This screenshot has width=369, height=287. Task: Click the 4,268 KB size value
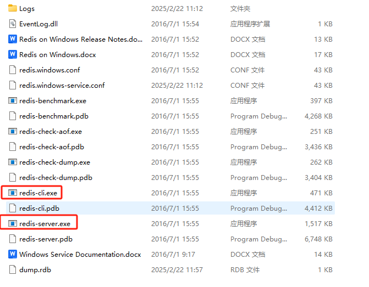pyautogui.click(x=318, y=116)
